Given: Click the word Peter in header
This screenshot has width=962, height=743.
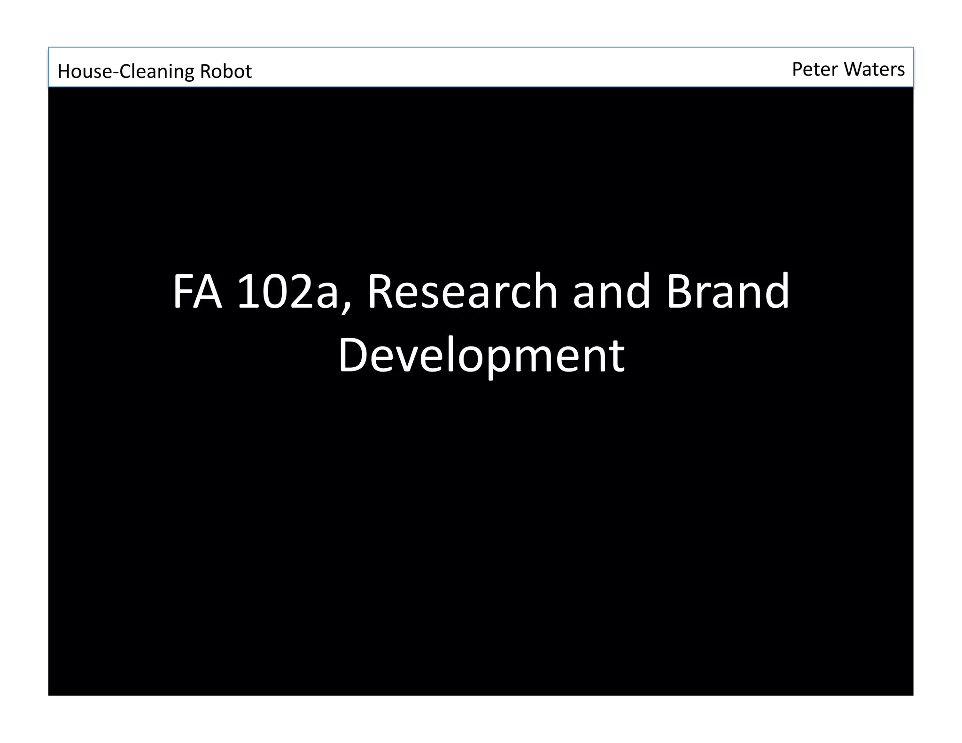Looking at the screenshot, I should click(815, 69).
